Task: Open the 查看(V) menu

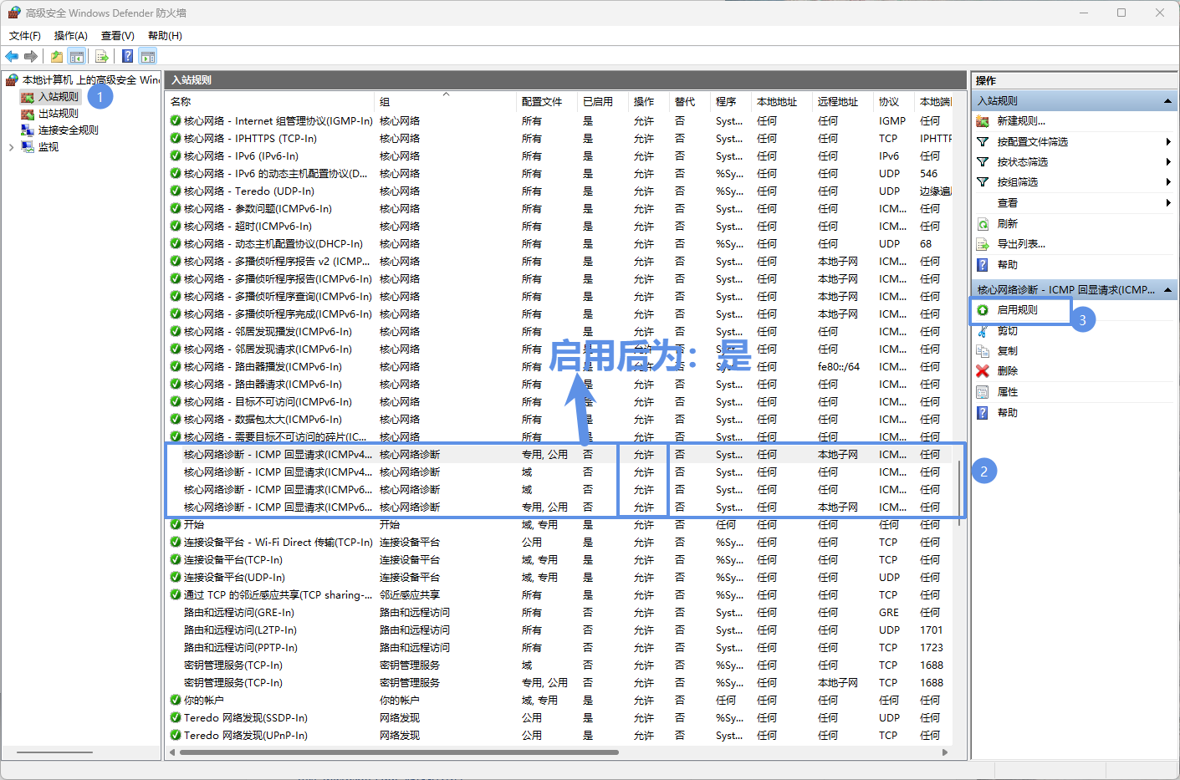Action: (x=117, y=36)
